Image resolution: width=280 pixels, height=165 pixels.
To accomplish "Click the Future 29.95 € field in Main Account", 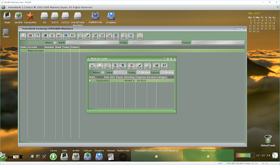I will click(167, 72).
